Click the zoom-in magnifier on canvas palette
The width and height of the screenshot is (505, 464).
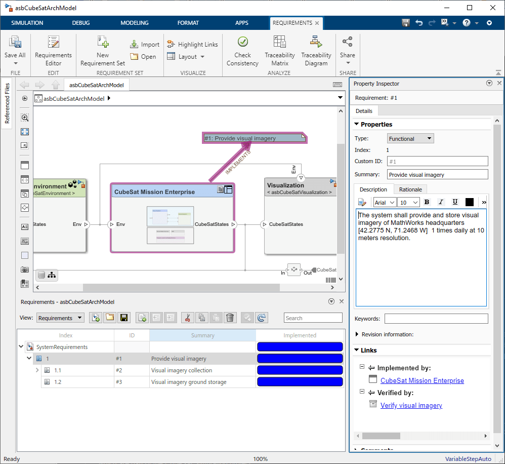(25, 118)
